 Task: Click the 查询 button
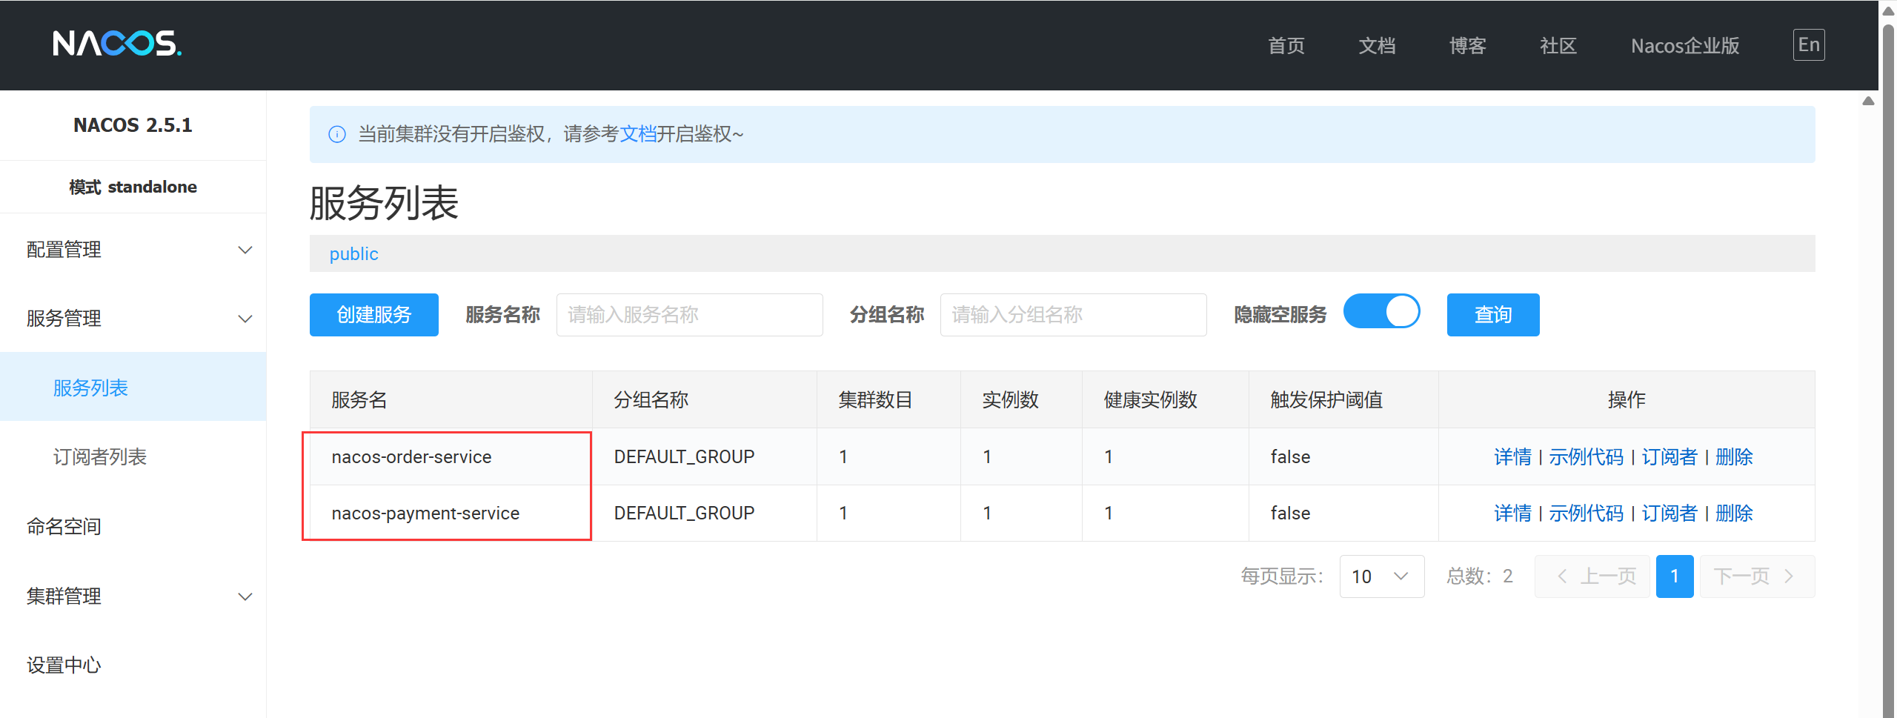(x=1493, y=315)
